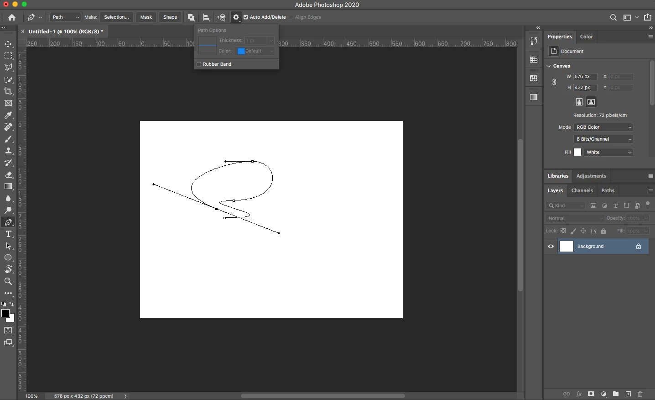Select the Ellipse shape tool
Screen dimensions: 655x400
8,258
